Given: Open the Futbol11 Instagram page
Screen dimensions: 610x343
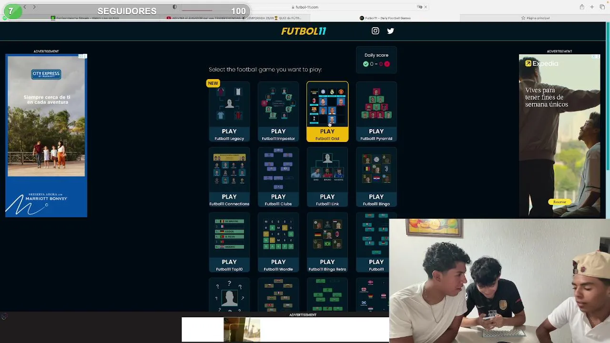Looking at the screenshot, I should [376, 31].
